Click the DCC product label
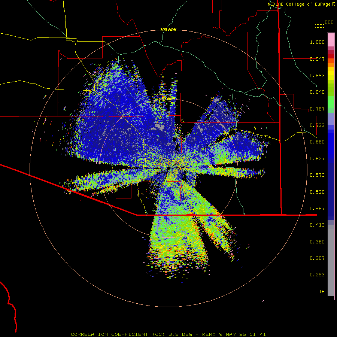This screenshot has height=337, width=337. pyautogui.click(x=329, y=22)
